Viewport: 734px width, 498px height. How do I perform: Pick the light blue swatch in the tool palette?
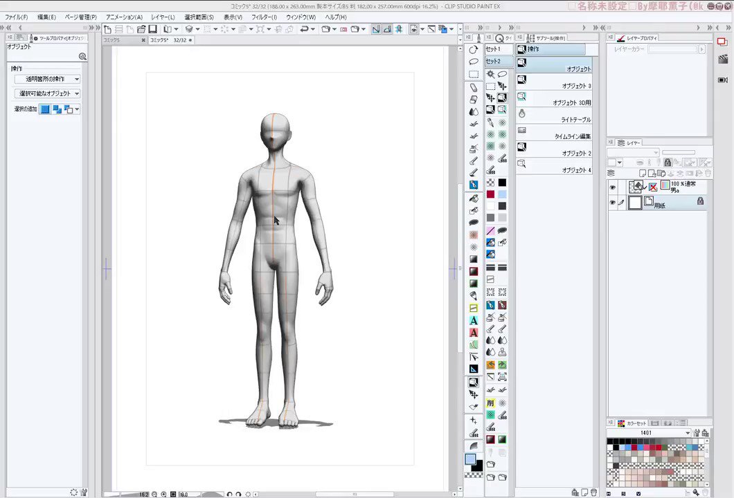pyautogui.click(x=502, y=194)
